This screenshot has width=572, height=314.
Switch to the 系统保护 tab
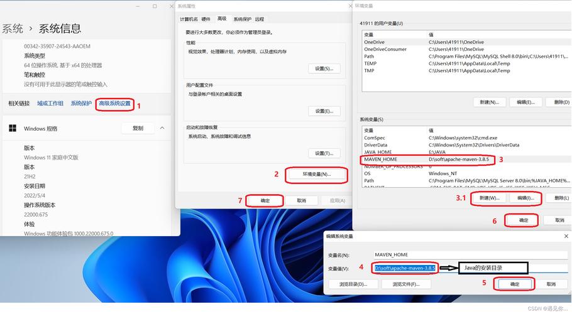[243, 19]
